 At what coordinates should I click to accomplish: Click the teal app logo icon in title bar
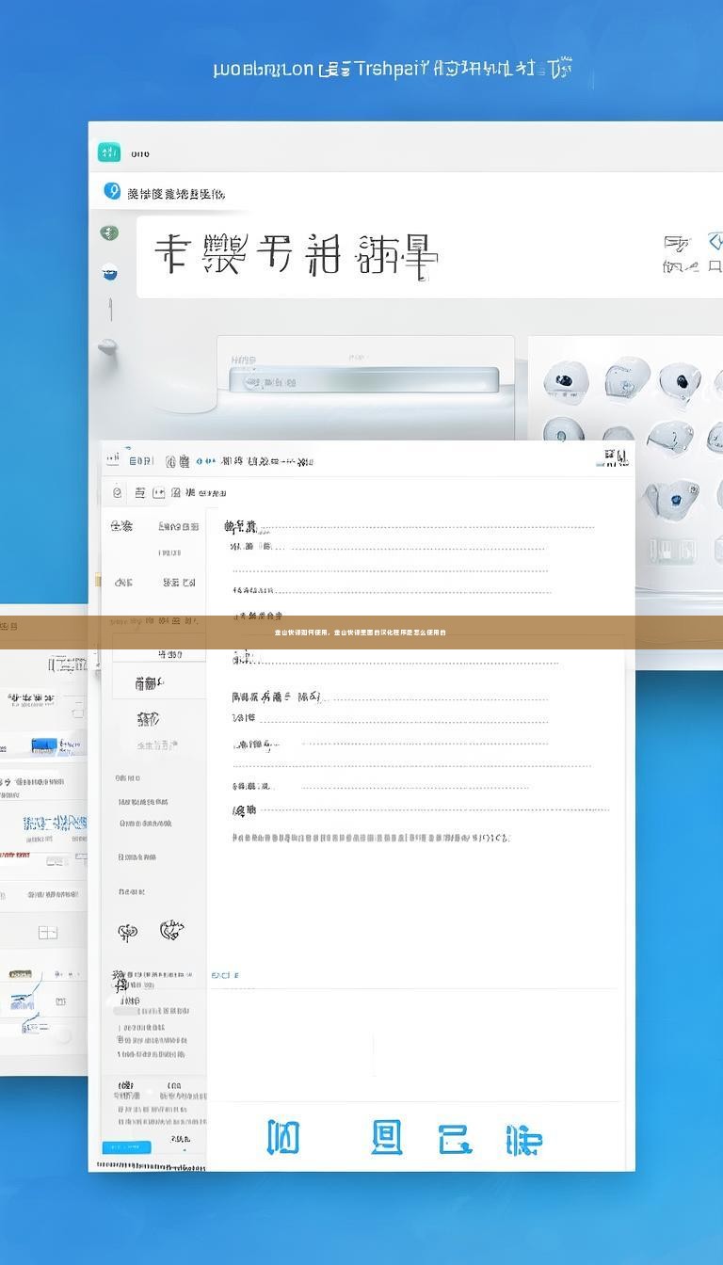[109, 152]
